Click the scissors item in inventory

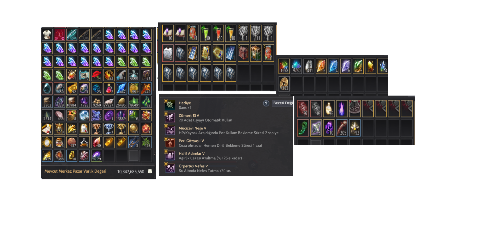pos(134,142)
